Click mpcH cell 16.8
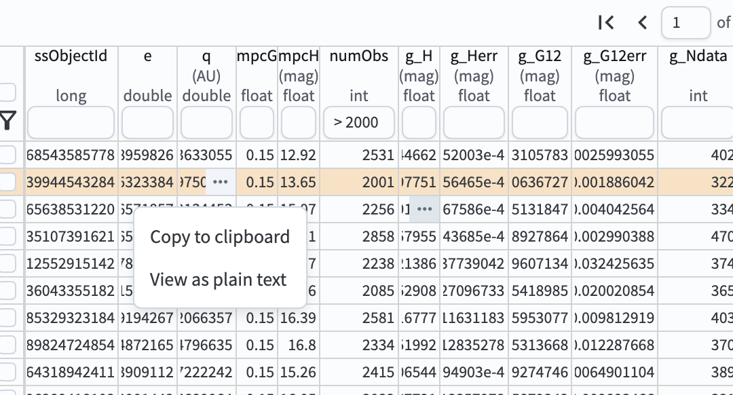The height and width of the screenshot is (395, 733). click(298, 345)
